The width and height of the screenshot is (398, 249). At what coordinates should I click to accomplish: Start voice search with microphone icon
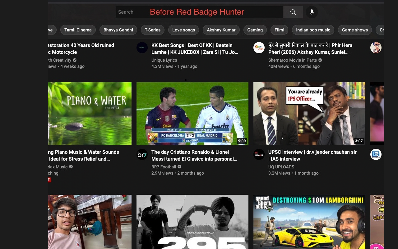(312, 12)
